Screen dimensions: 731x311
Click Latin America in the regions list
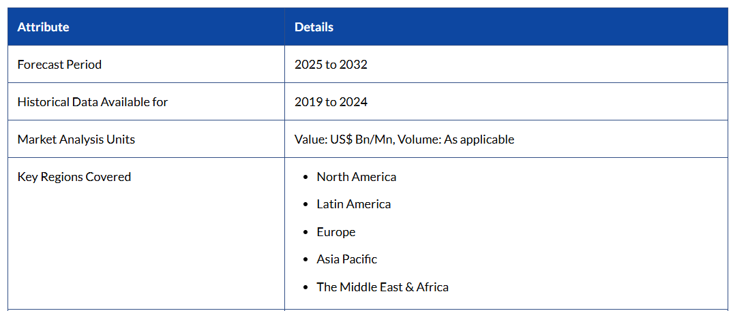tap(353, 204)
